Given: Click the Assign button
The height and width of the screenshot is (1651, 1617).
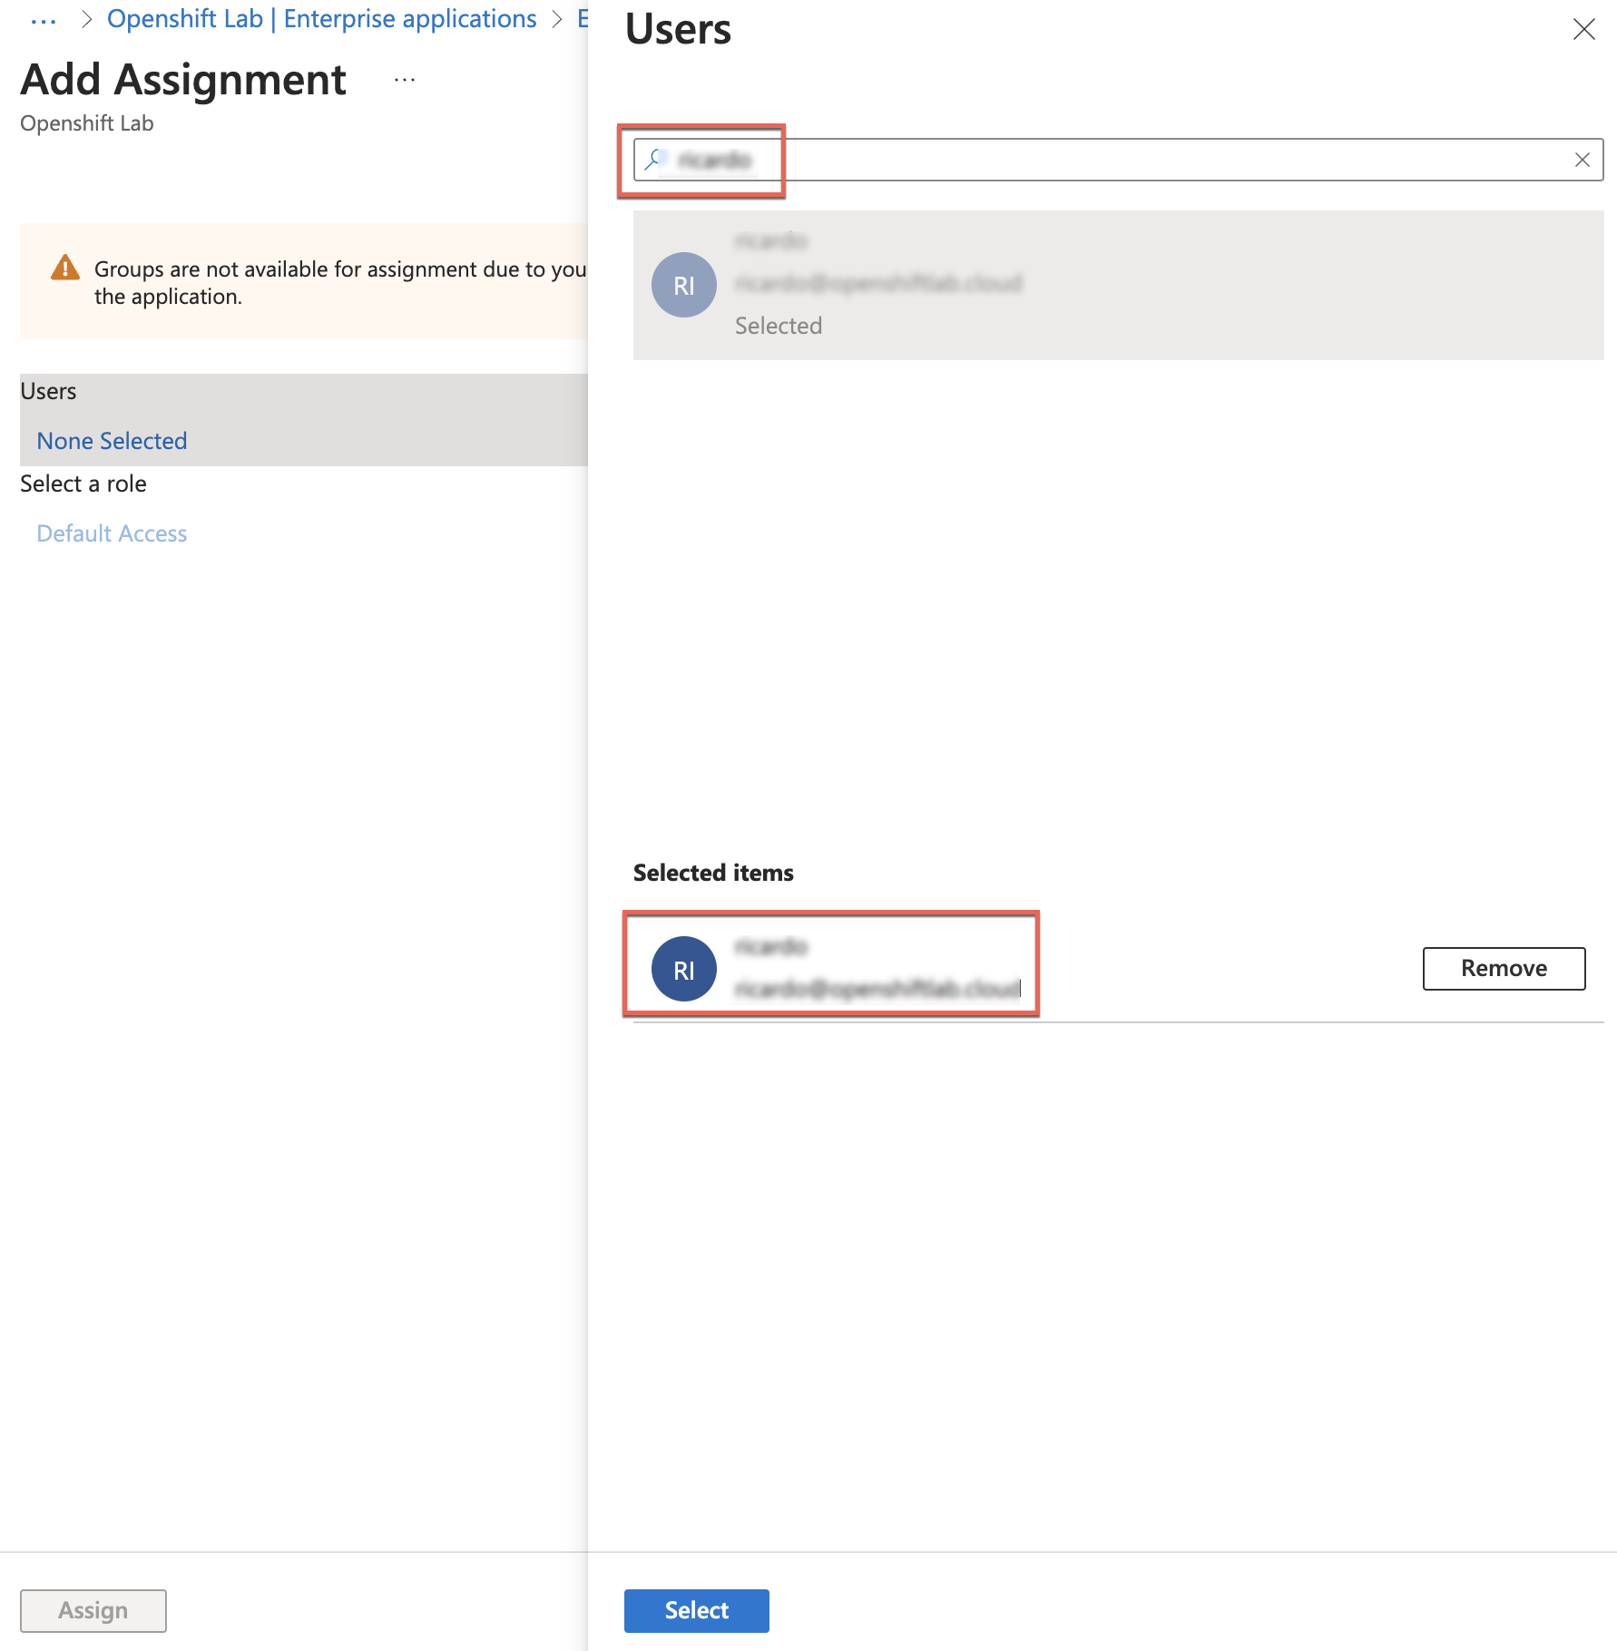Looking at the screenshot, I should 93,1610.
